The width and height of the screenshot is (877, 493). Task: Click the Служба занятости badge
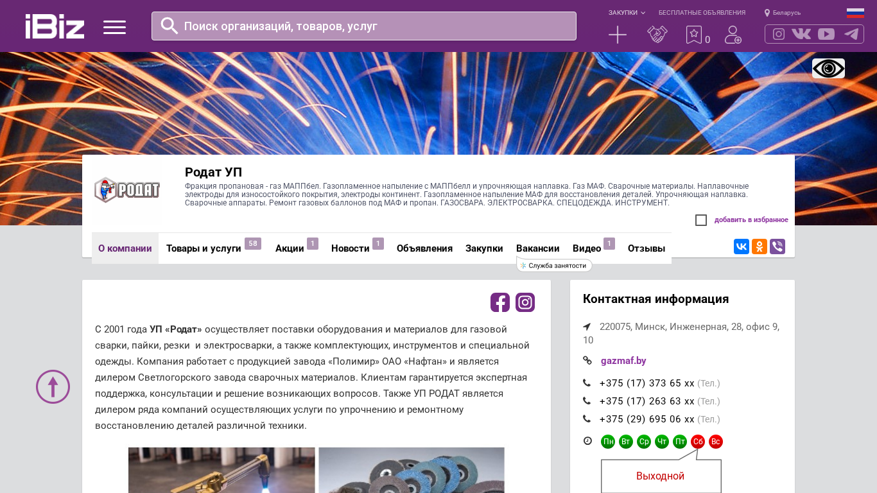pyautogui.click(x=554, y=265)
